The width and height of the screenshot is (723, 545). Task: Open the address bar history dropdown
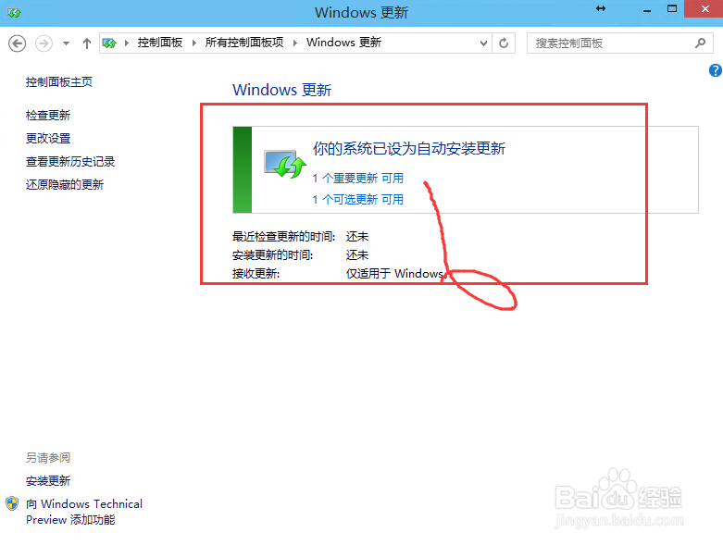tap(483, 43)
